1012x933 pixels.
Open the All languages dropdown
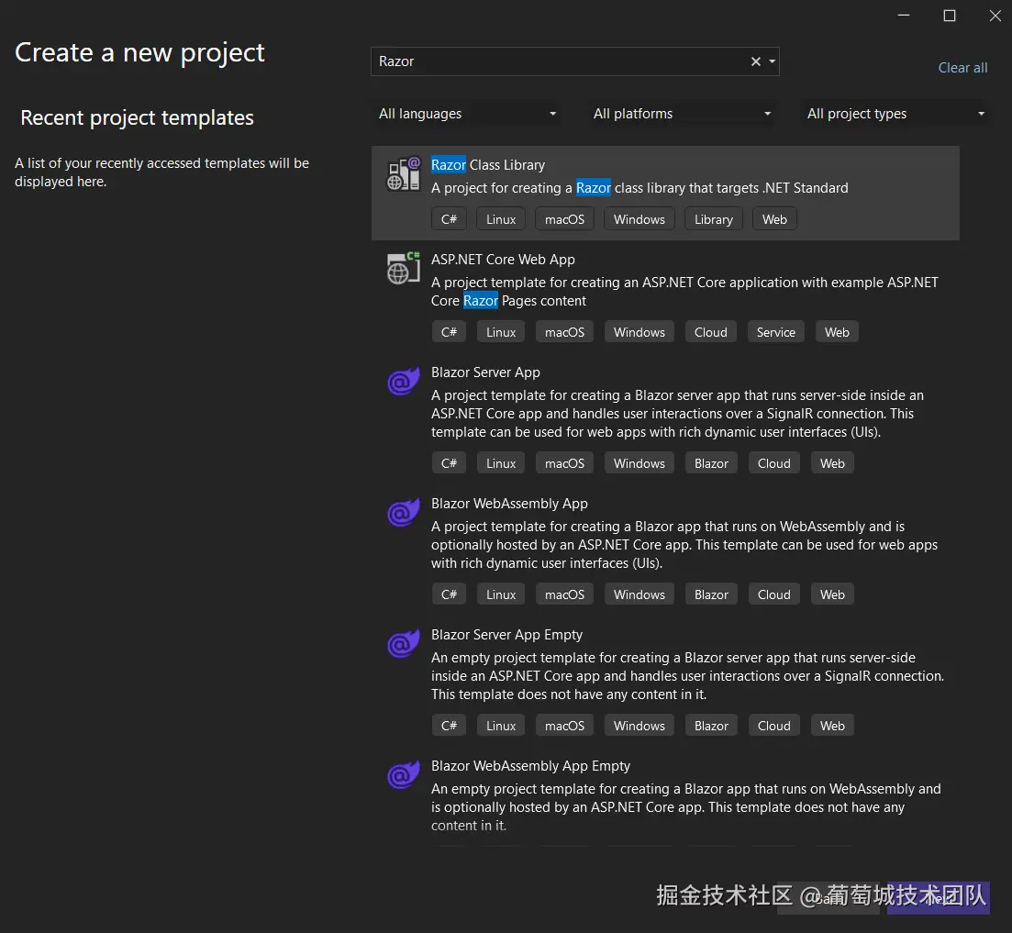tap(467, 114)
